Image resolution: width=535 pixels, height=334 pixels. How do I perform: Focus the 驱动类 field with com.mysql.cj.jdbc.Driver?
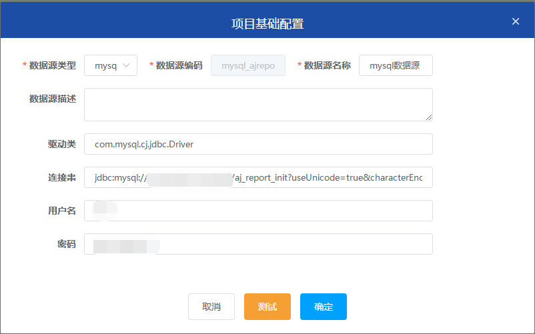tap(258, 144)
